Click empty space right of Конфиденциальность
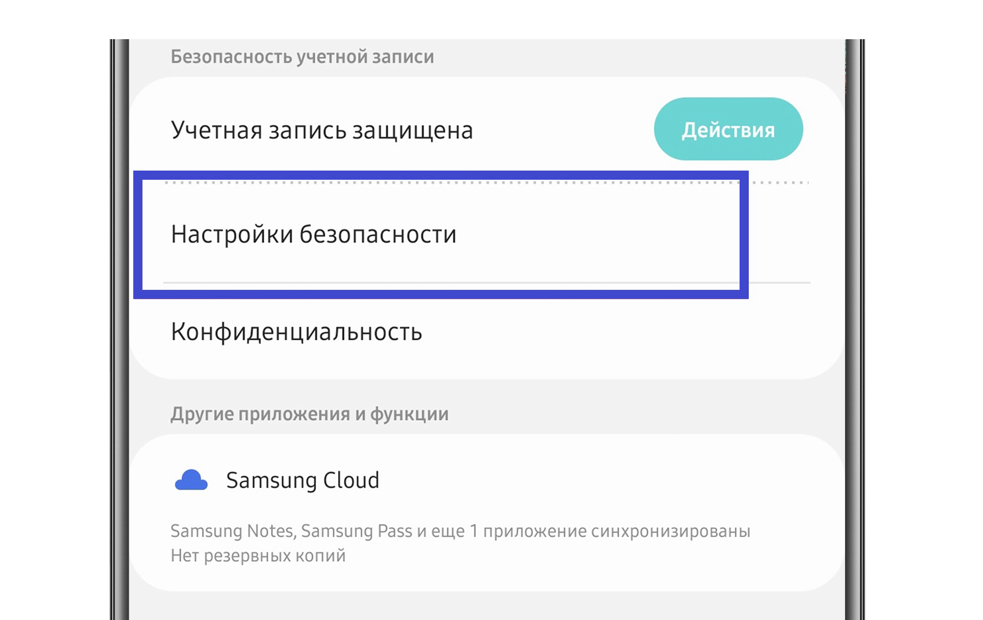This screenshot has height=620, width=983. pos(635,332)
